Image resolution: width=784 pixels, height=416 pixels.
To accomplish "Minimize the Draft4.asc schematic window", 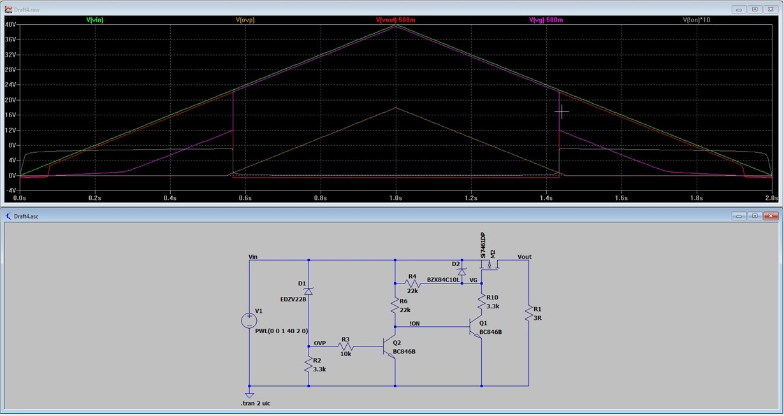I will (738, 216).
